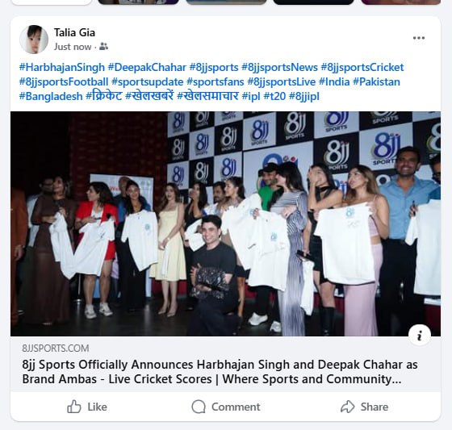Open the three-dots post options menu
Viewport: 452px width, 430px height.
419,38
